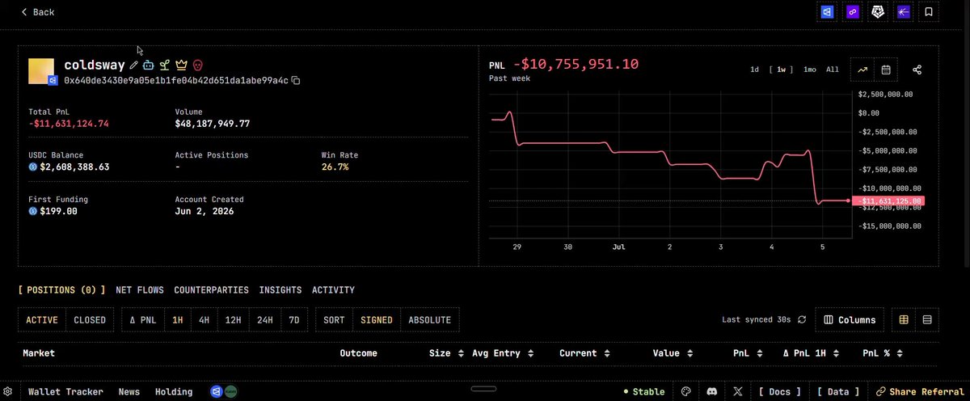Image resolution: width=970 pixels, height=401 pixels.
Task: Open the X social icon link
Action: [738, 391]
